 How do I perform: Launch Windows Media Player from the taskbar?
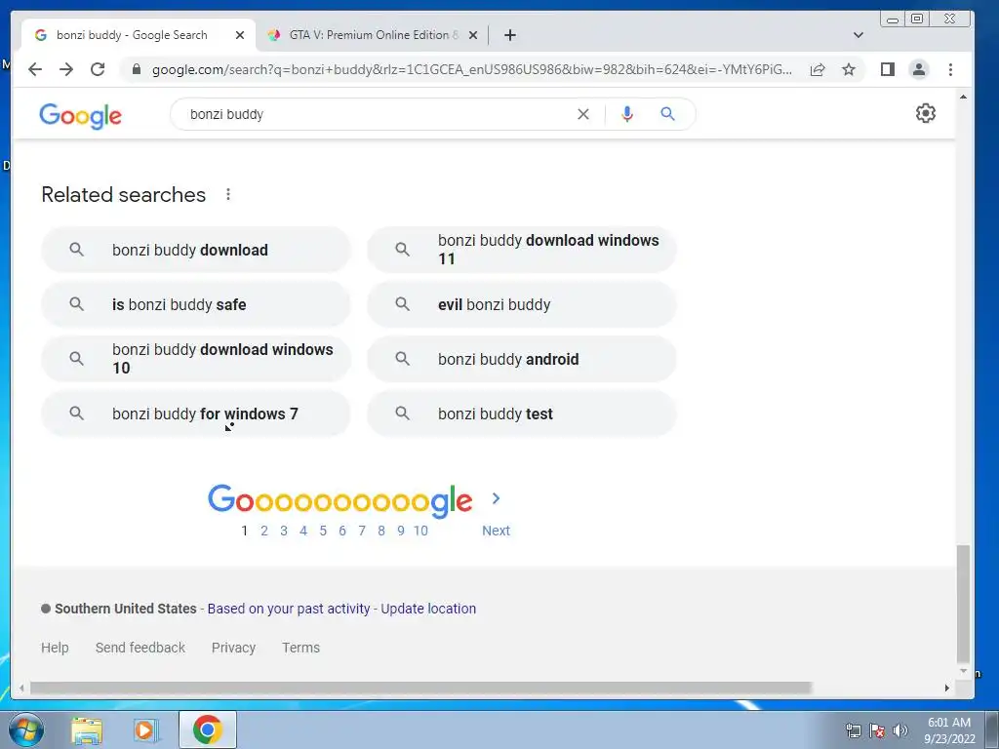[x=146, y=730]
